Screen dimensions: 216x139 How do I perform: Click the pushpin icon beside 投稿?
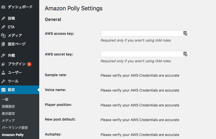coord(3,18)
